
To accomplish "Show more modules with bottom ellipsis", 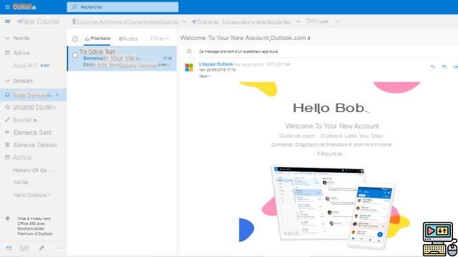I will pyautogui.click(x=59, y=248).
